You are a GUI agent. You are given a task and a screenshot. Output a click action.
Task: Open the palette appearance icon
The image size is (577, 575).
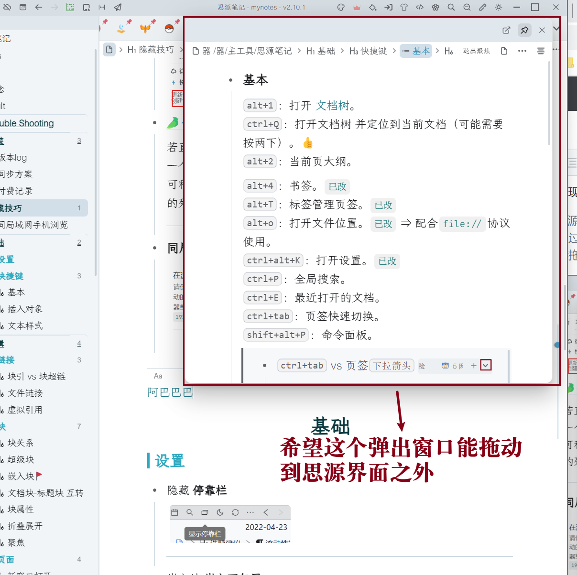coord(341,7)
